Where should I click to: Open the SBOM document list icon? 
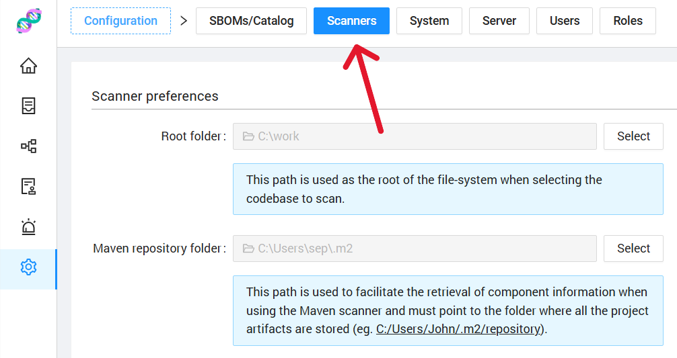tap(28, 106)
